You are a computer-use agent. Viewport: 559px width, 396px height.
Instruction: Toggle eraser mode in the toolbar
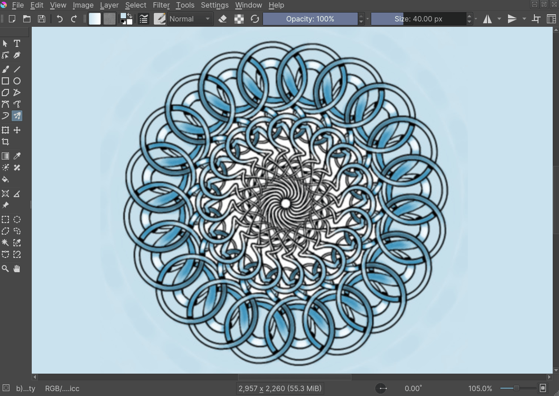coord(223,19)
